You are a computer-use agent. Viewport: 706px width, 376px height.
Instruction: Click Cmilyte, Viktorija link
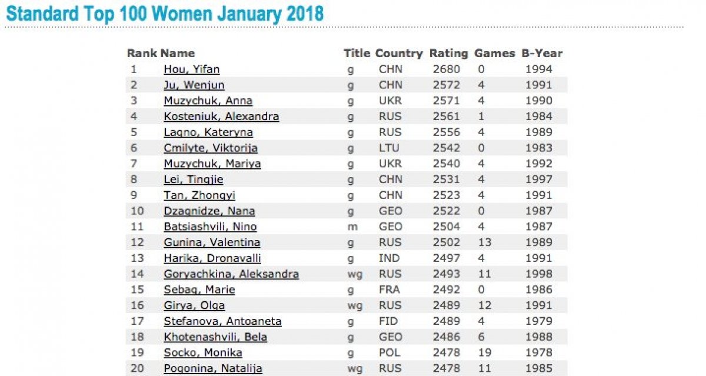click(x=211, y=148)
